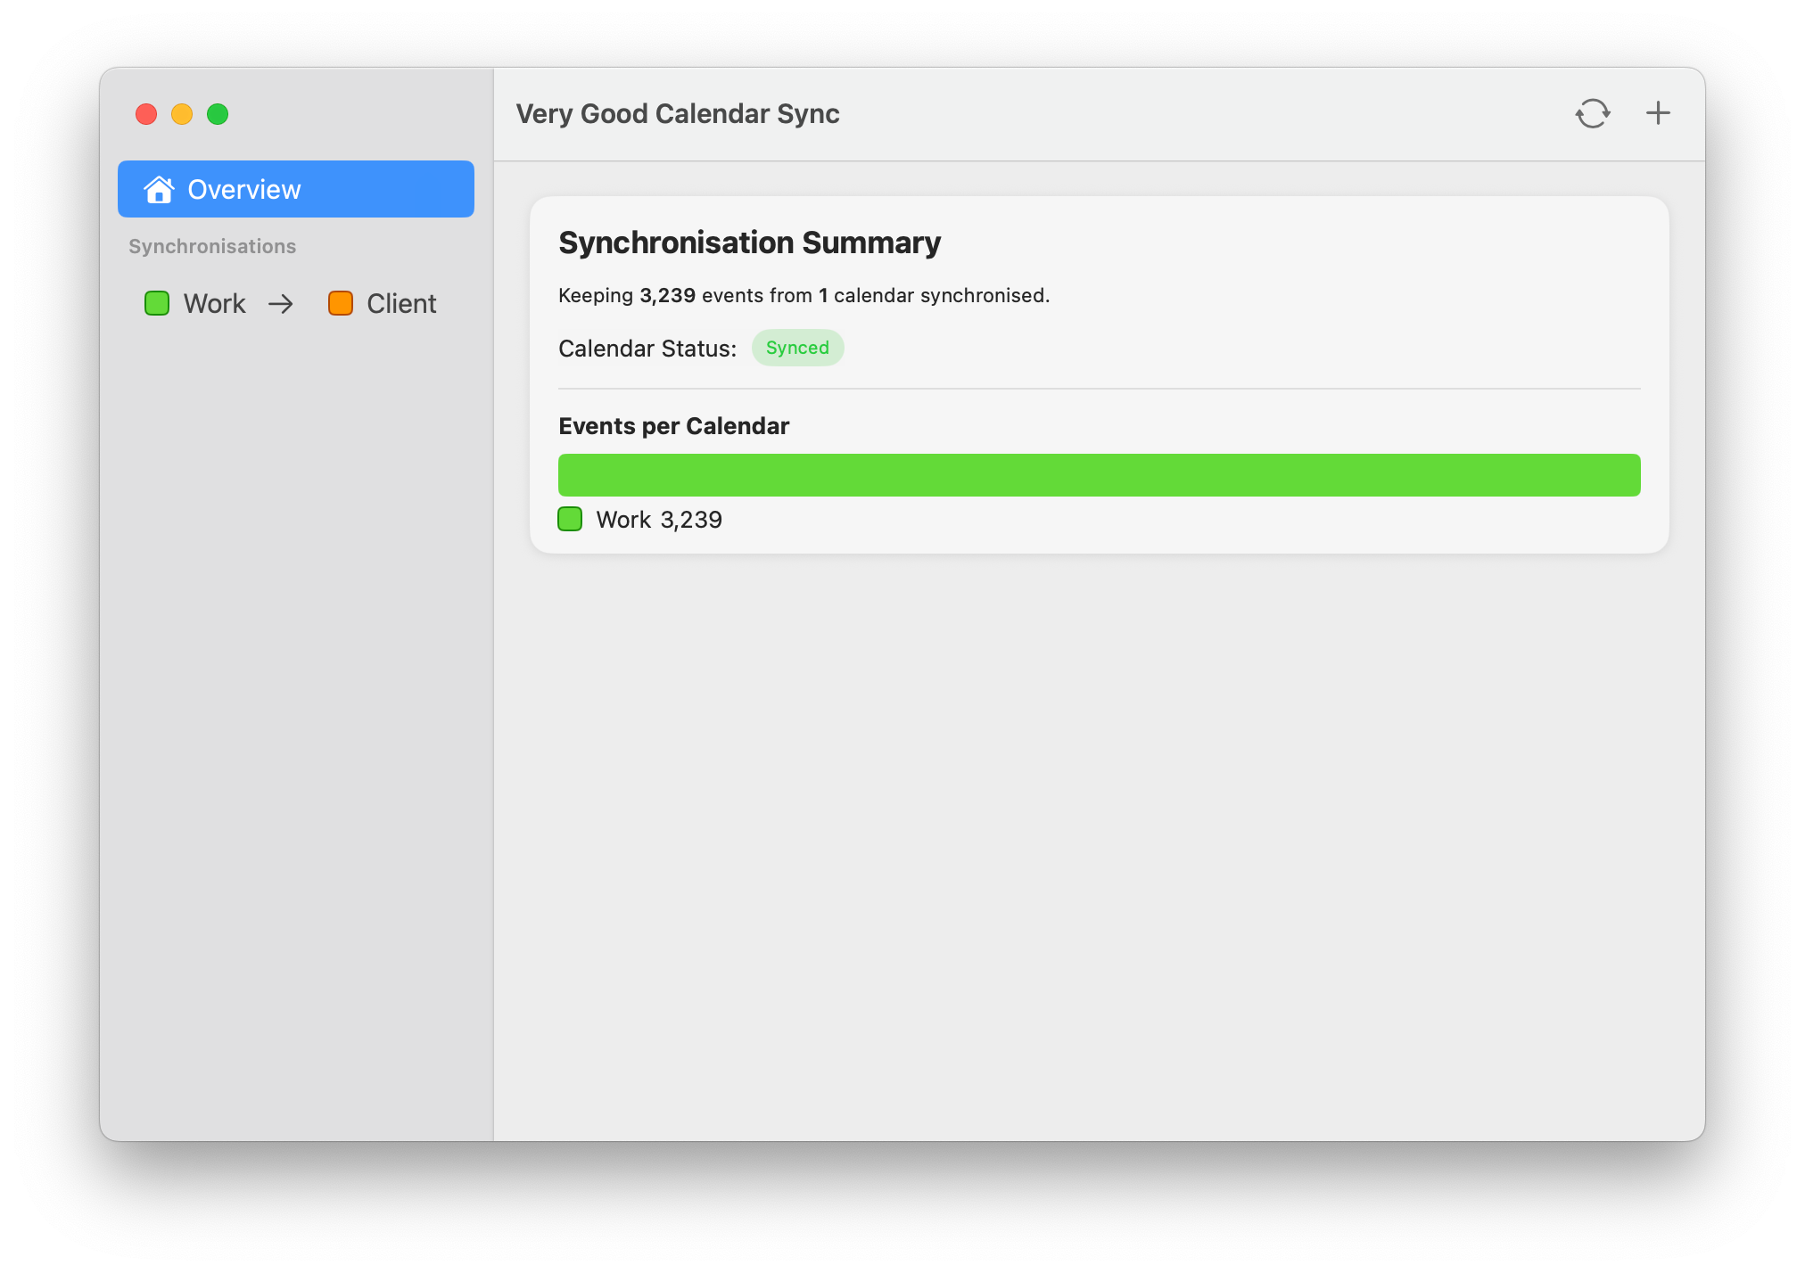Viewport: 1805px width, 1273px height.
Task: Click the green Work legend square under the bar
Action: [570, 519]
